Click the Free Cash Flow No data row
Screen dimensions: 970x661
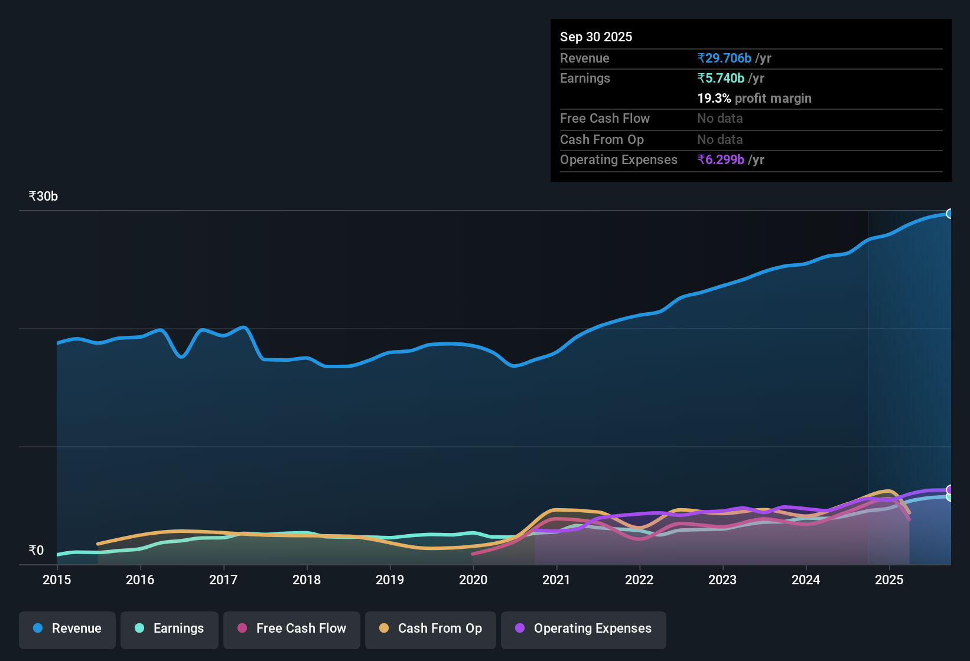tap(650, 119)
